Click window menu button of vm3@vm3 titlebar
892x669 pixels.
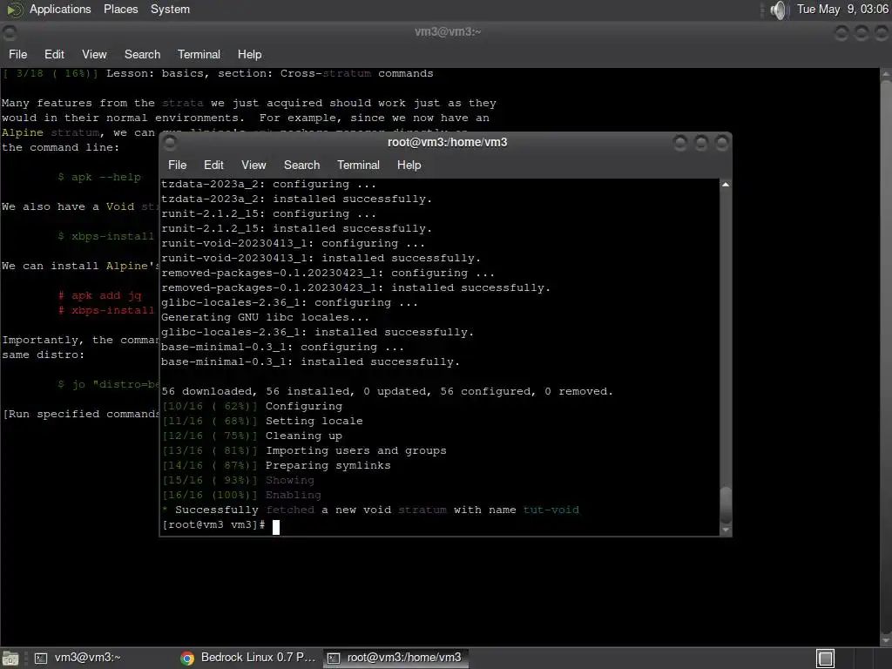click(9, 32)
